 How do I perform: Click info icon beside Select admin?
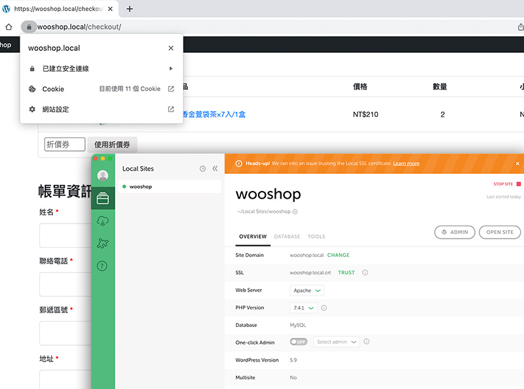click(x=367, y=342)
